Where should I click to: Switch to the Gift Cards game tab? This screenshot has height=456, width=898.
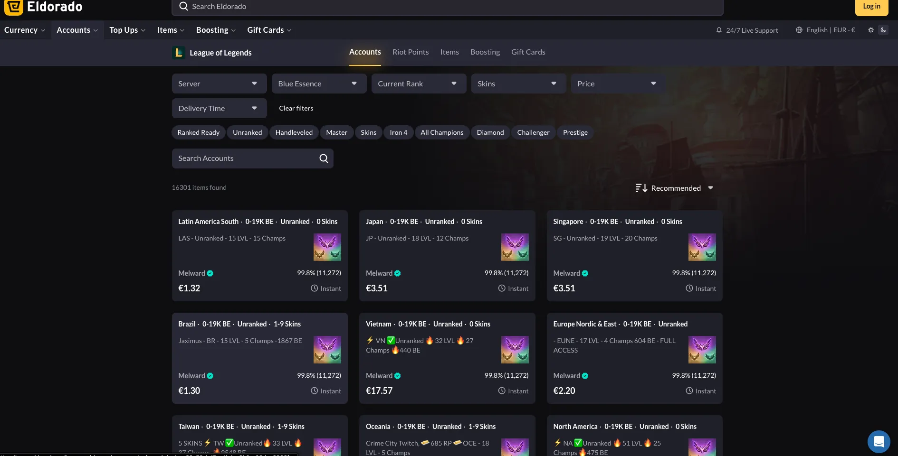pos(528,52)
